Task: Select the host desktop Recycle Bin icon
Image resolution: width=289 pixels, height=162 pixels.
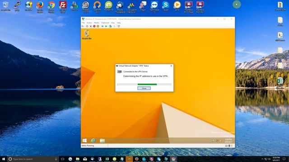Action: [5, 6]
